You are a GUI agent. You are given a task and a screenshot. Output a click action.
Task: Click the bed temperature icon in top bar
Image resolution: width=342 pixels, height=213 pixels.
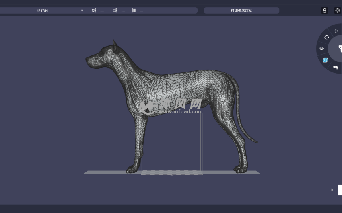coord(115,10)
